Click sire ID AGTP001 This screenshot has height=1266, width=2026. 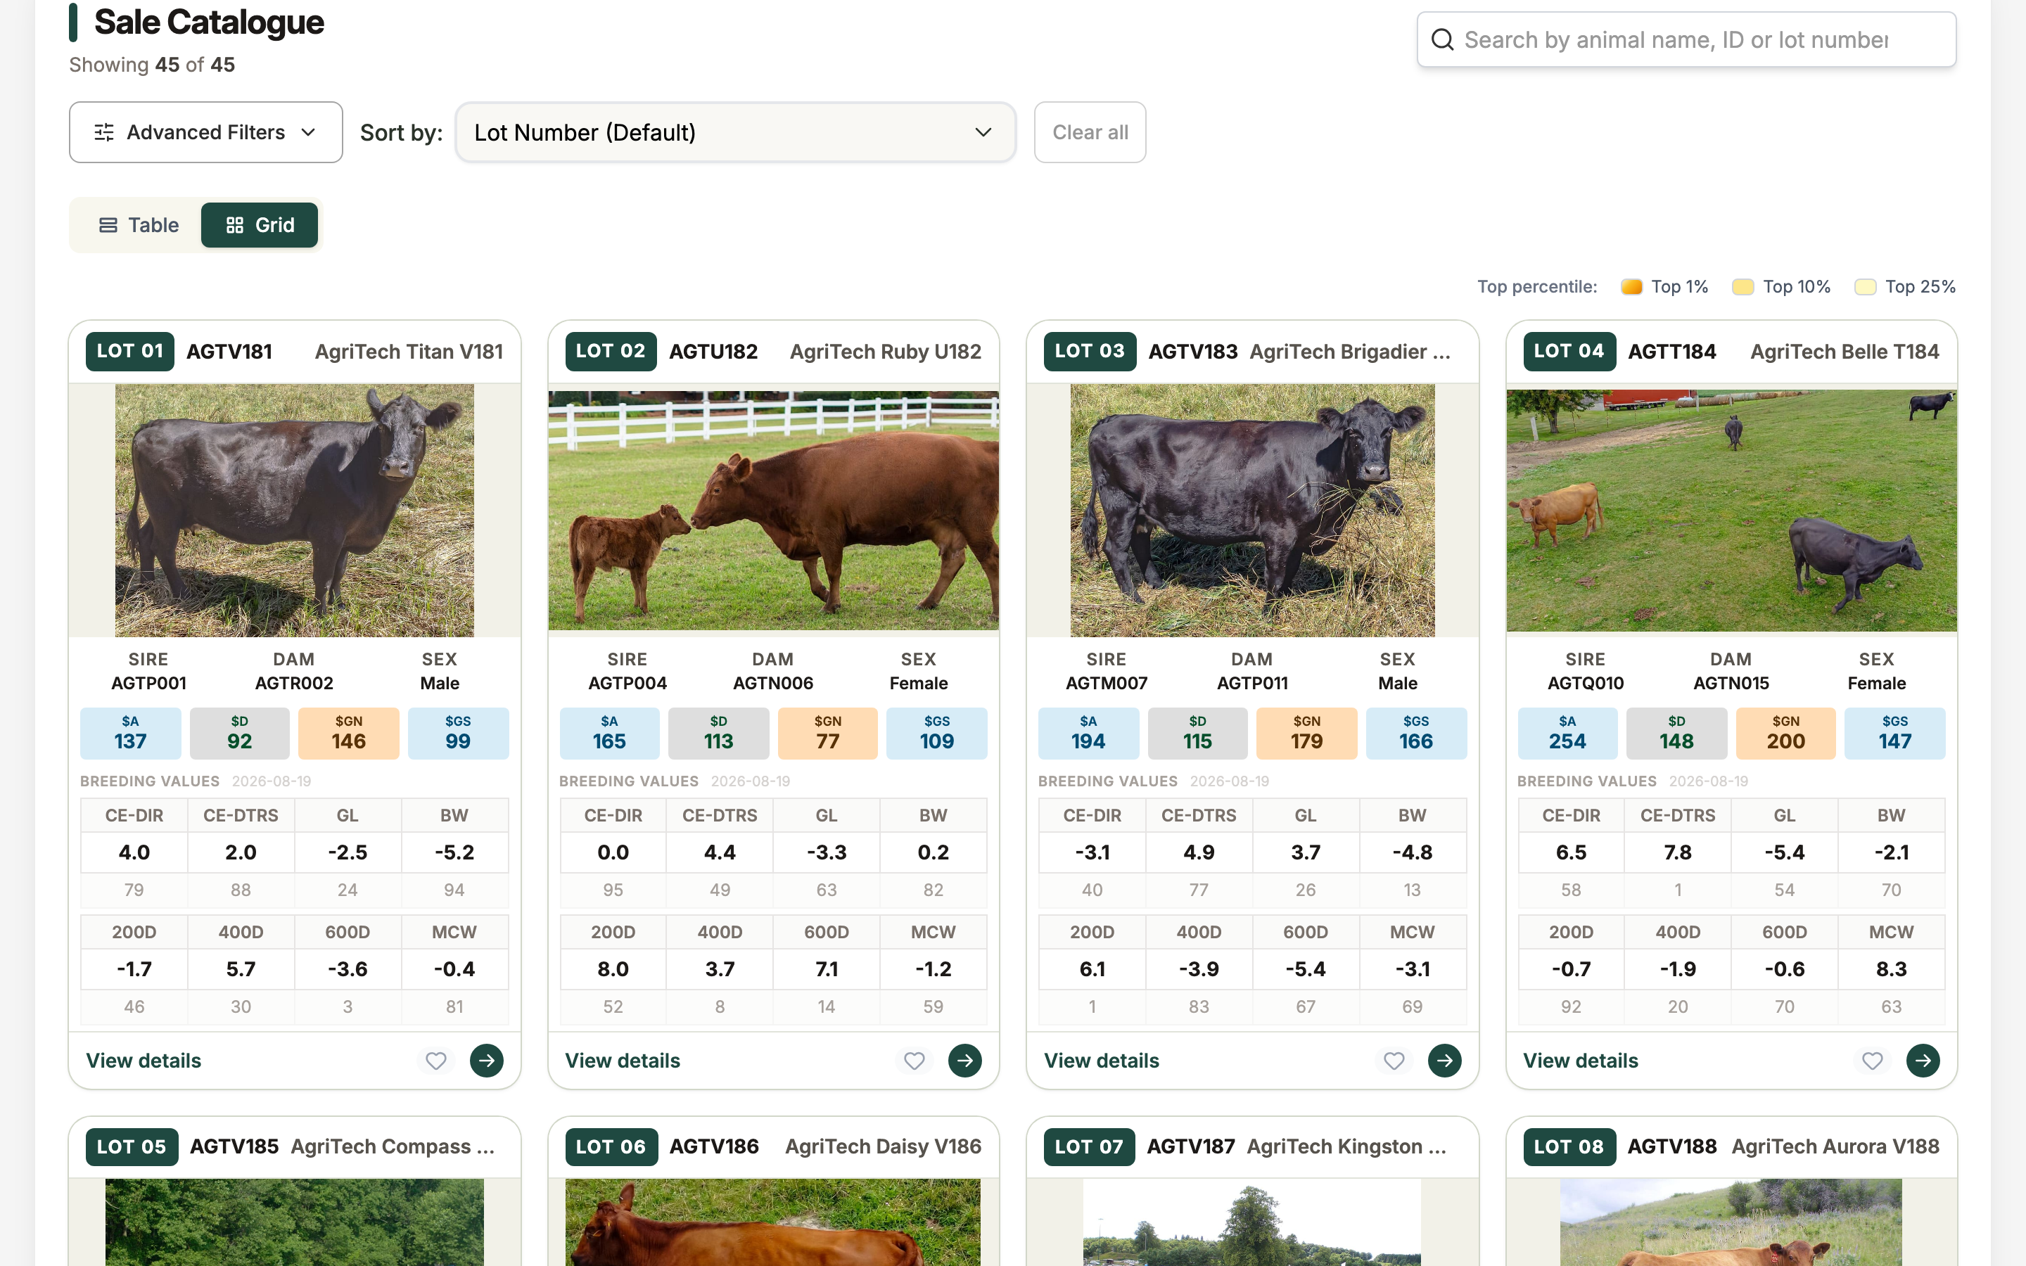tap(149, 683)
